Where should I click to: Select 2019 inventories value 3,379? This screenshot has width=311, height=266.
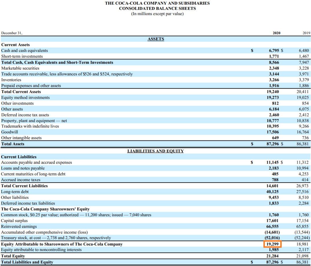[x=304, y=80]
